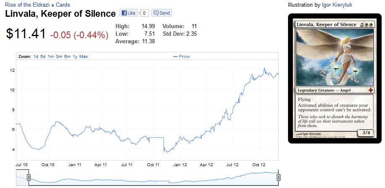Click the Linvala card image
This screenshot has height=188, width=385.
click(335, 78)
